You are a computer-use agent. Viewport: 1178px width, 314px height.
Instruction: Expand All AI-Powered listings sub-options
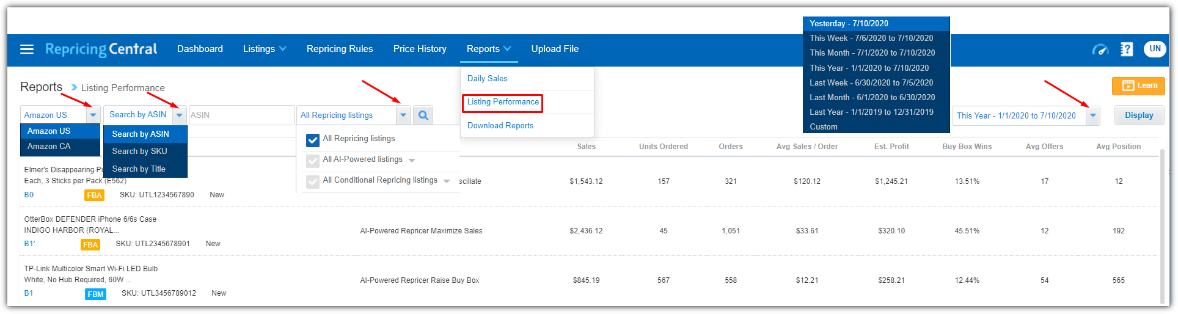point(412,161)
